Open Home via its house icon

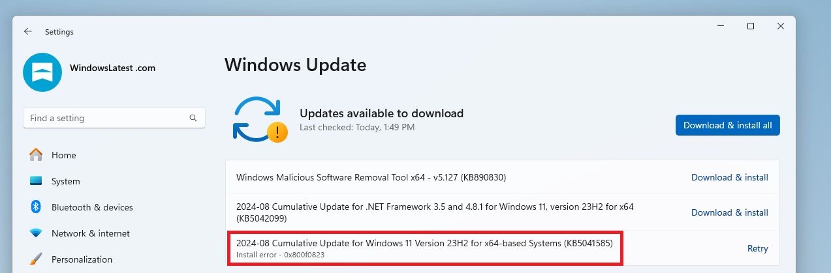(x=36, y=155)
